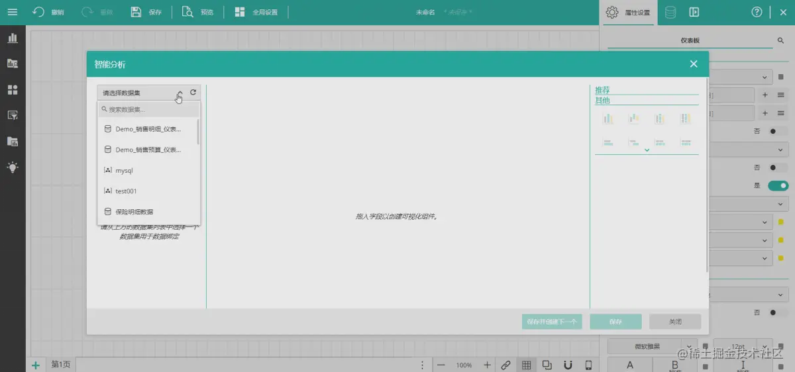Select dataset Demo_销售明细_仪表...
Image resolution: width=795 pixels, height=372 pixels.
[147, 129]
